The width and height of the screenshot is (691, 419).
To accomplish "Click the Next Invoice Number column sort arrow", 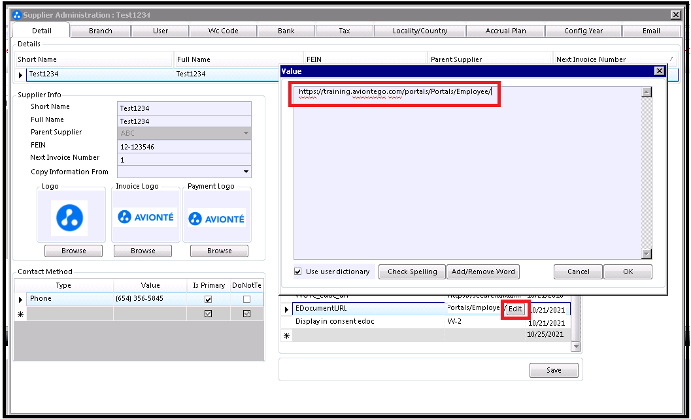I will (x=672, y=59).
